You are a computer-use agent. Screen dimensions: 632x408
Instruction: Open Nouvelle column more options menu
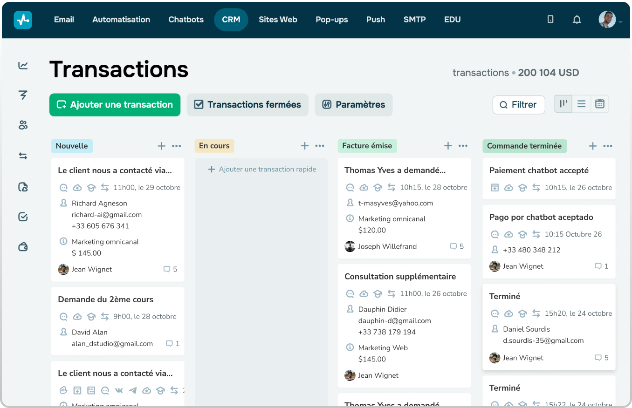pyautogui.click(x=176, y=146)
